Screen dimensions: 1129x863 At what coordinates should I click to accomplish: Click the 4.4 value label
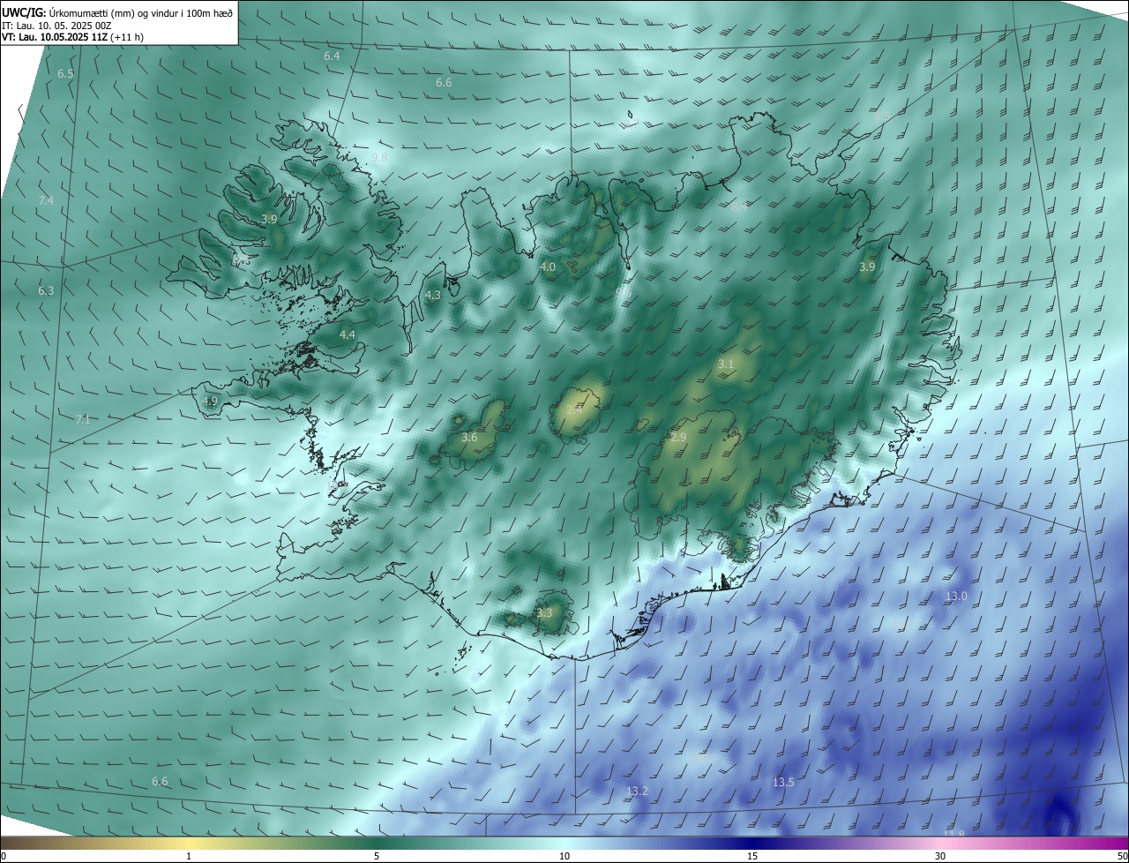pyautogui.click(x=348, y=334)
